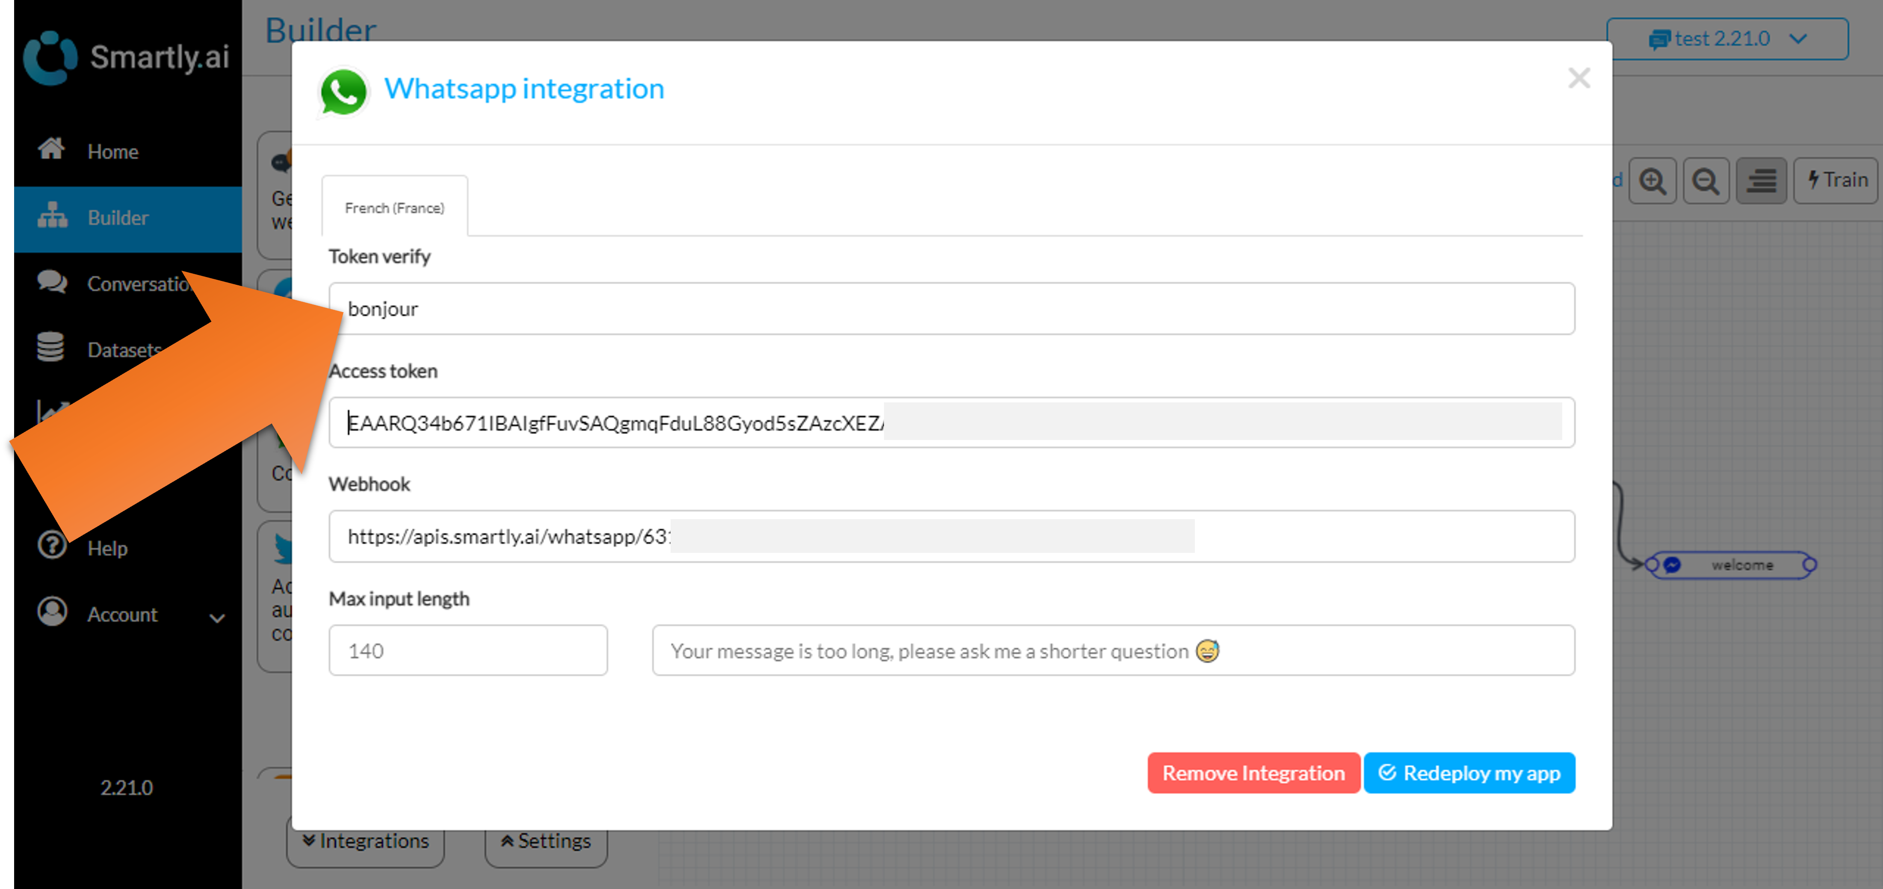Click the Datasets database icon

coord(50,347)
